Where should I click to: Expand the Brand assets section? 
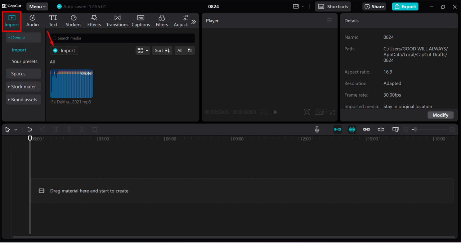click(x=23, y=100)
